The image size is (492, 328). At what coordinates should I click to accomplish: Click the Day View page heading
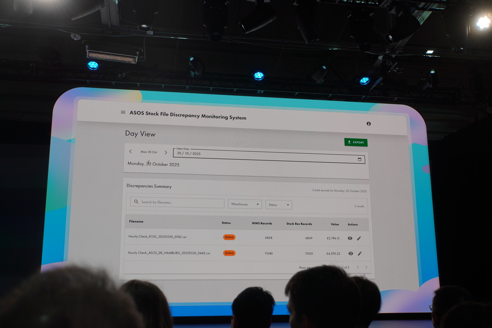pos(140,134)
